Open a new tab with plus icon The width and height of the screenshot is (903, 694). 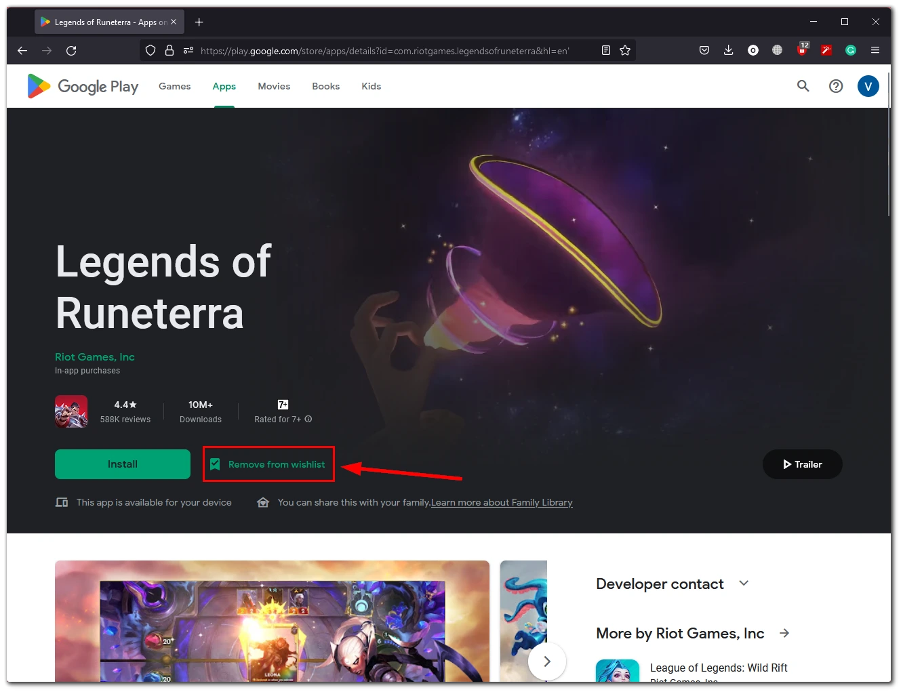click(199, 22)
